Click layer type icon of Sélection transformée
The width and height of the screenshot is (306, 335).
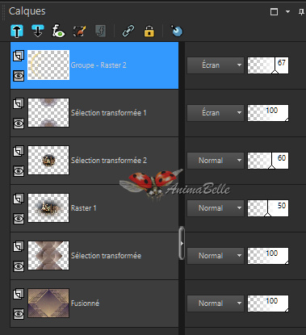19,246
